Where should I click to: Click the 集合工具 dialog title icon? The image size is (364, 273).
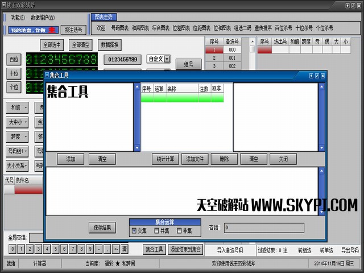point(47,75)
